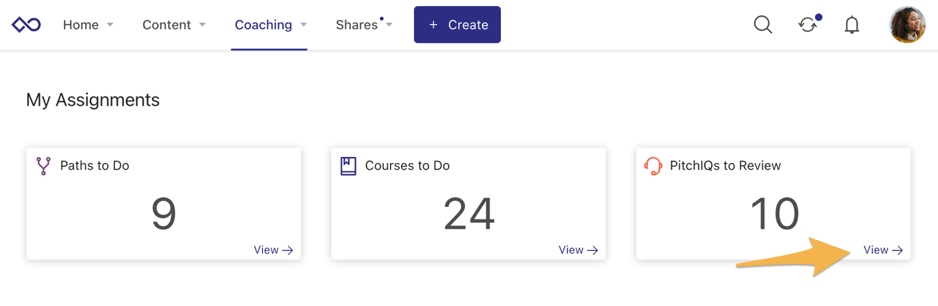View the PitchIQs to Review list

(883, 250)
